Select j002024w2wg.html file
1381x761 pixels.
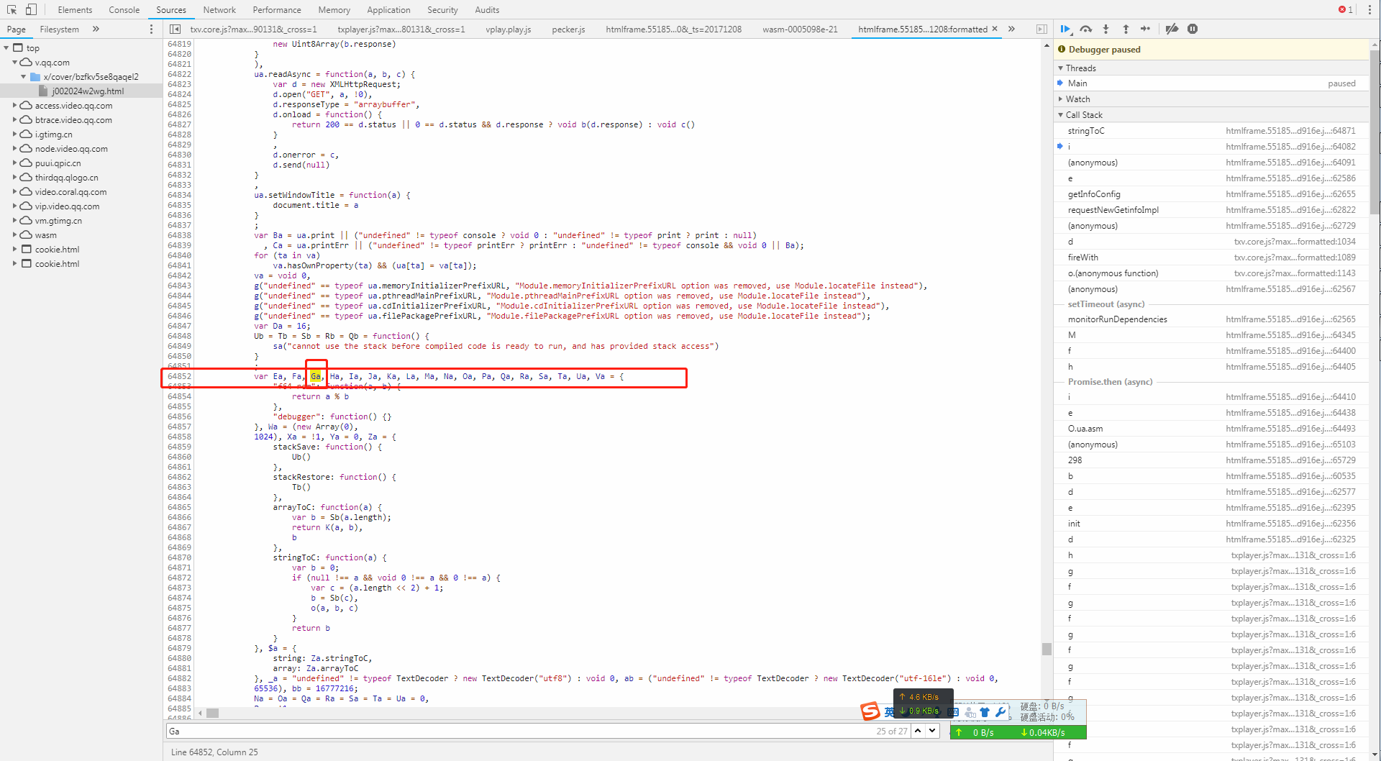pyautogui.click(x=81, y=91)
